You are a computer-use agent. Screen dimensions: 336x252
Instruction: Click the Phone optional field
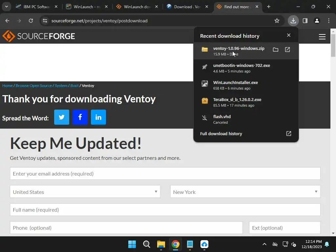[x=126, y=228]
